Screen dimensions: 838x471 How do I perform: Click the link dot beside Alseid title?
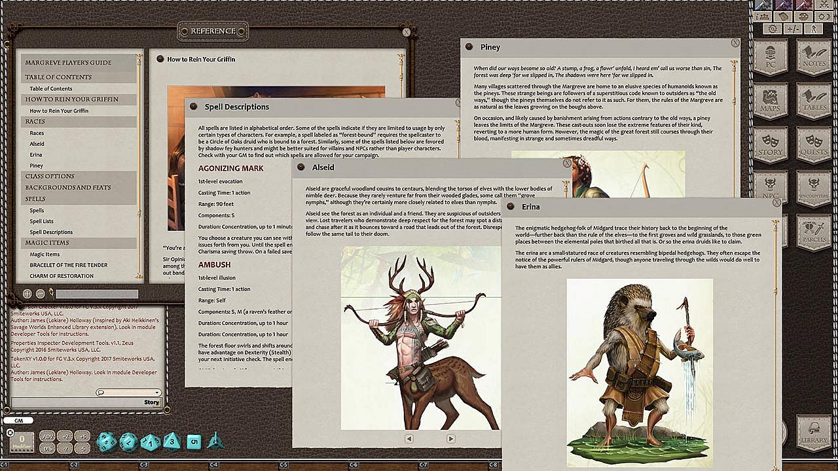pos(301,167)
